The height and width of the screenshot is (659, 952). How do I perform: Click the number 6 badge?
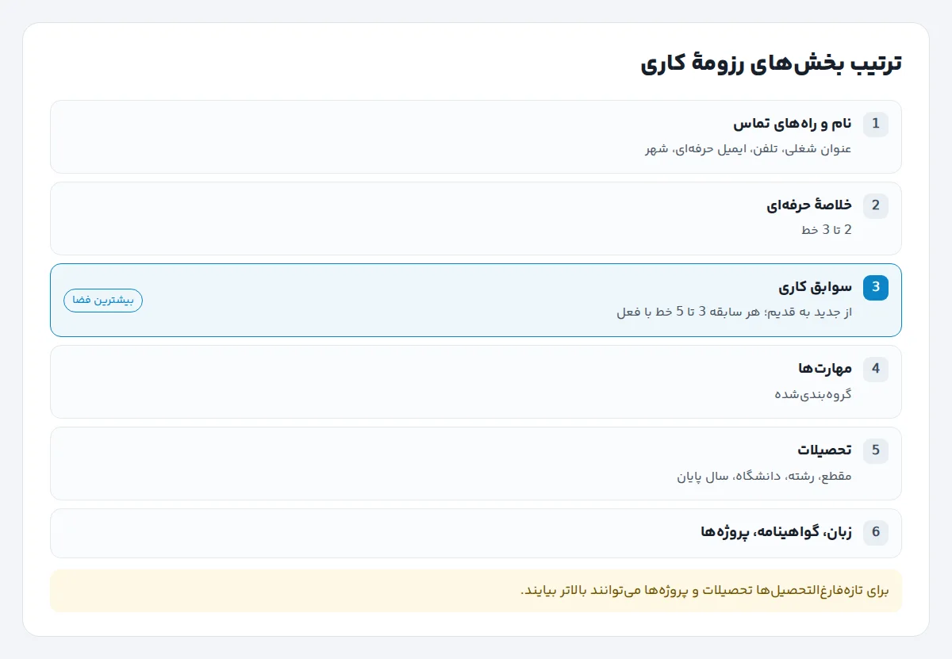(x=876, y=532)
